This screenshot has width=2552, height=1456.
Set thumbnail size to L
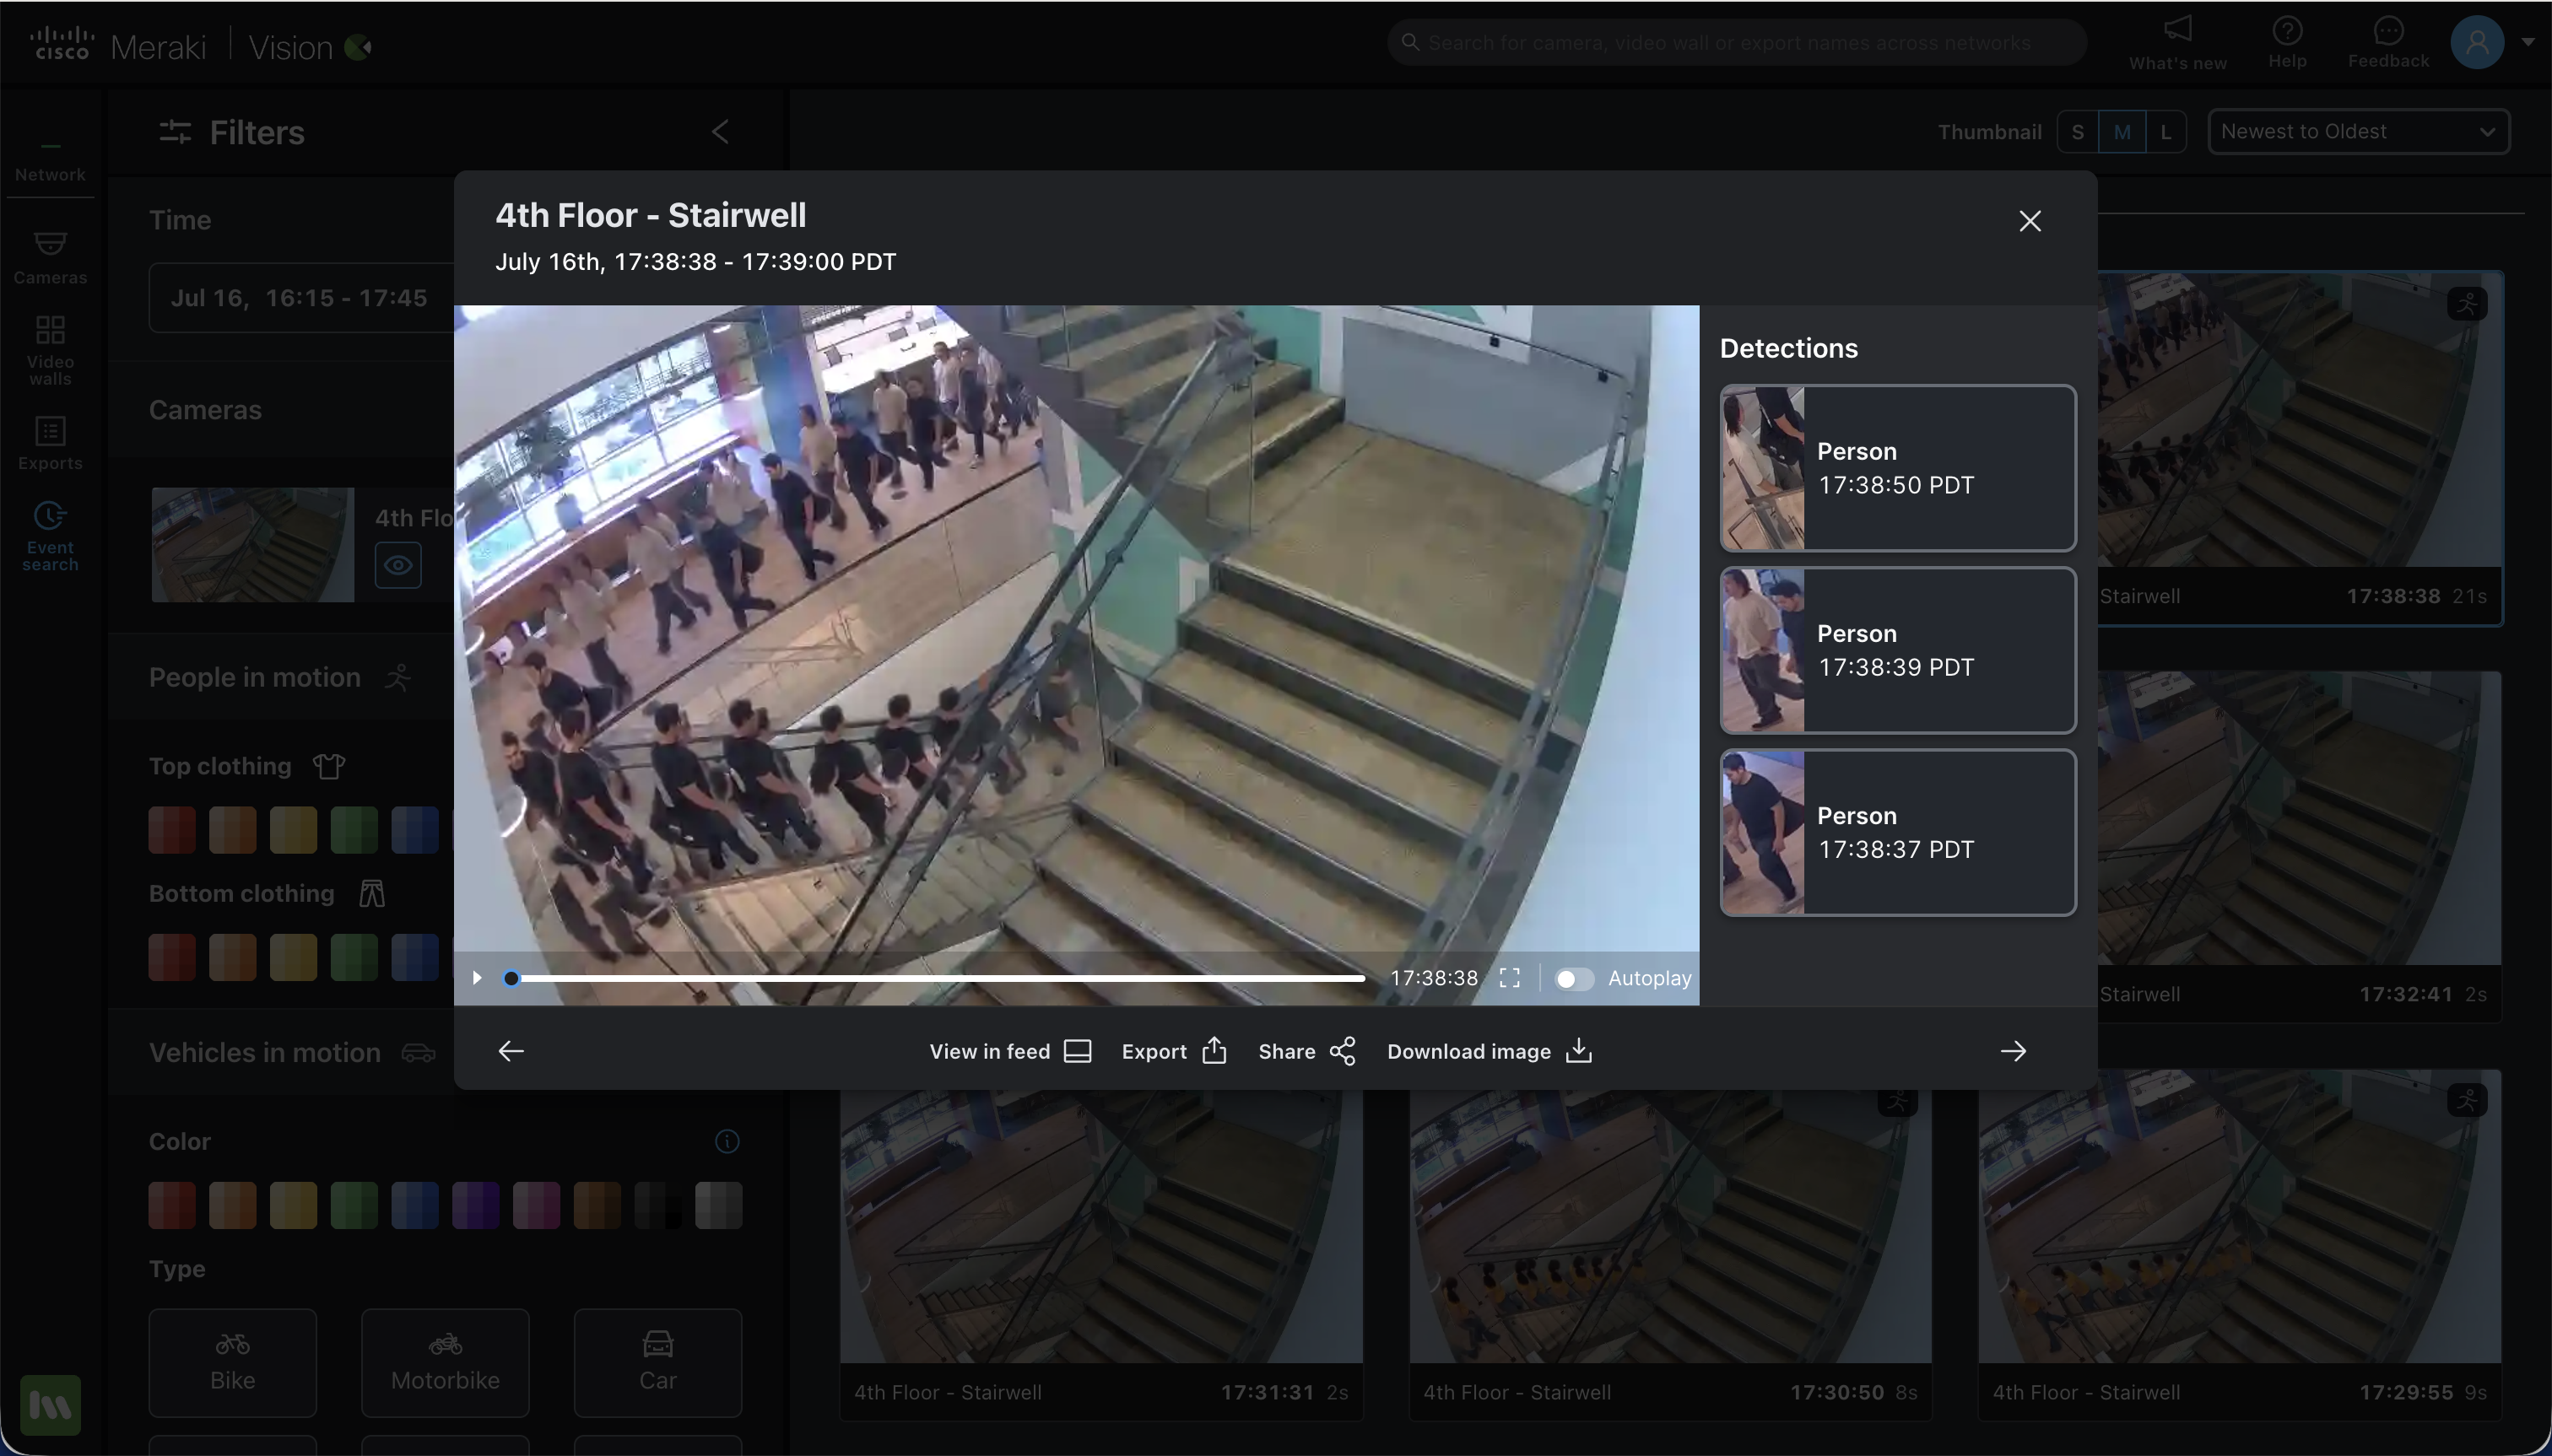coord(2165,132)
